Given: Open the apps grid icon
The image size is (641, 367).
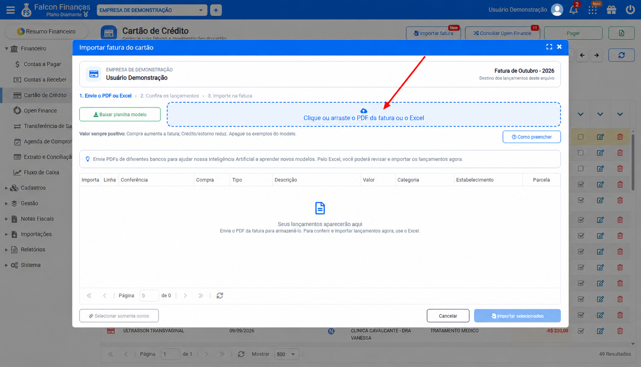Looking at the screenshot, I should pyautogui.click(x=592, y=10).
